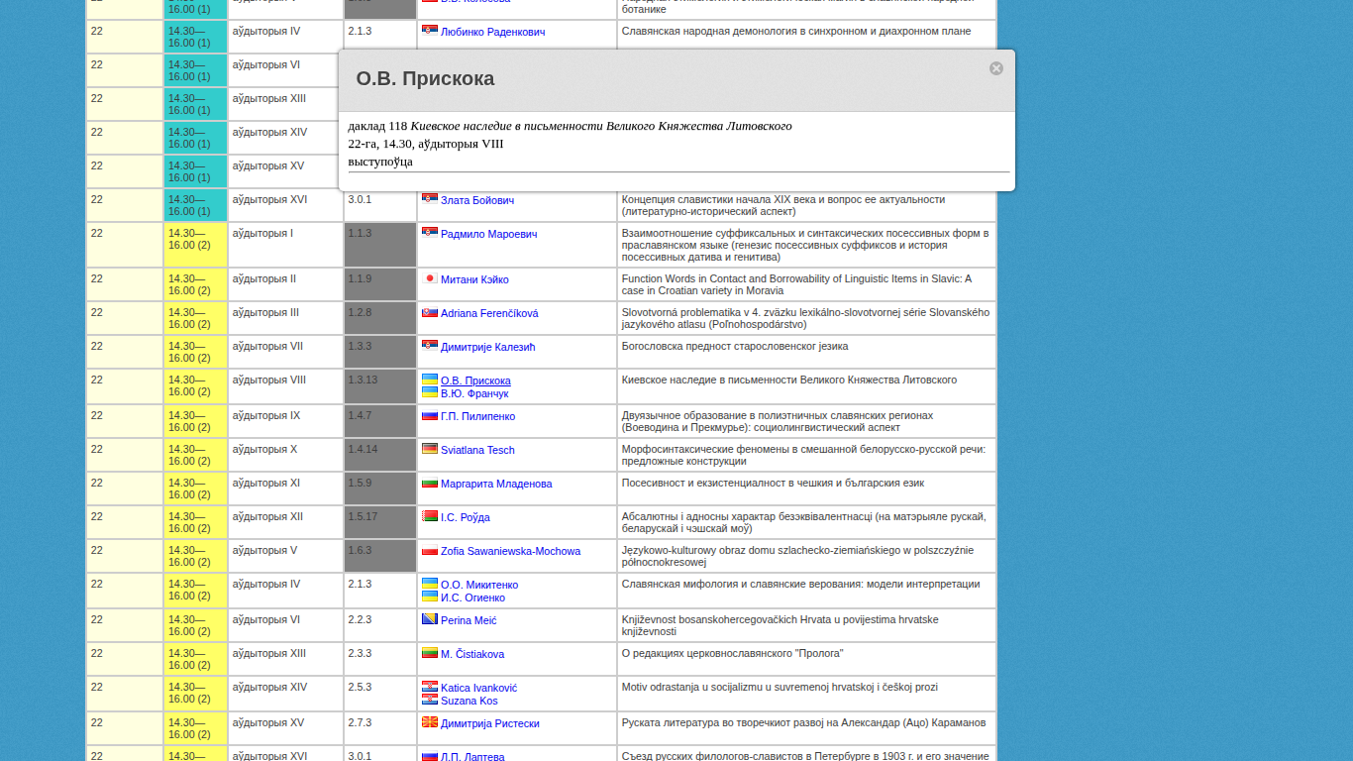1353x761 pixels.
Task: Click Croatian flag next to Katica Ivanković
Action: [x=430, y=687]
